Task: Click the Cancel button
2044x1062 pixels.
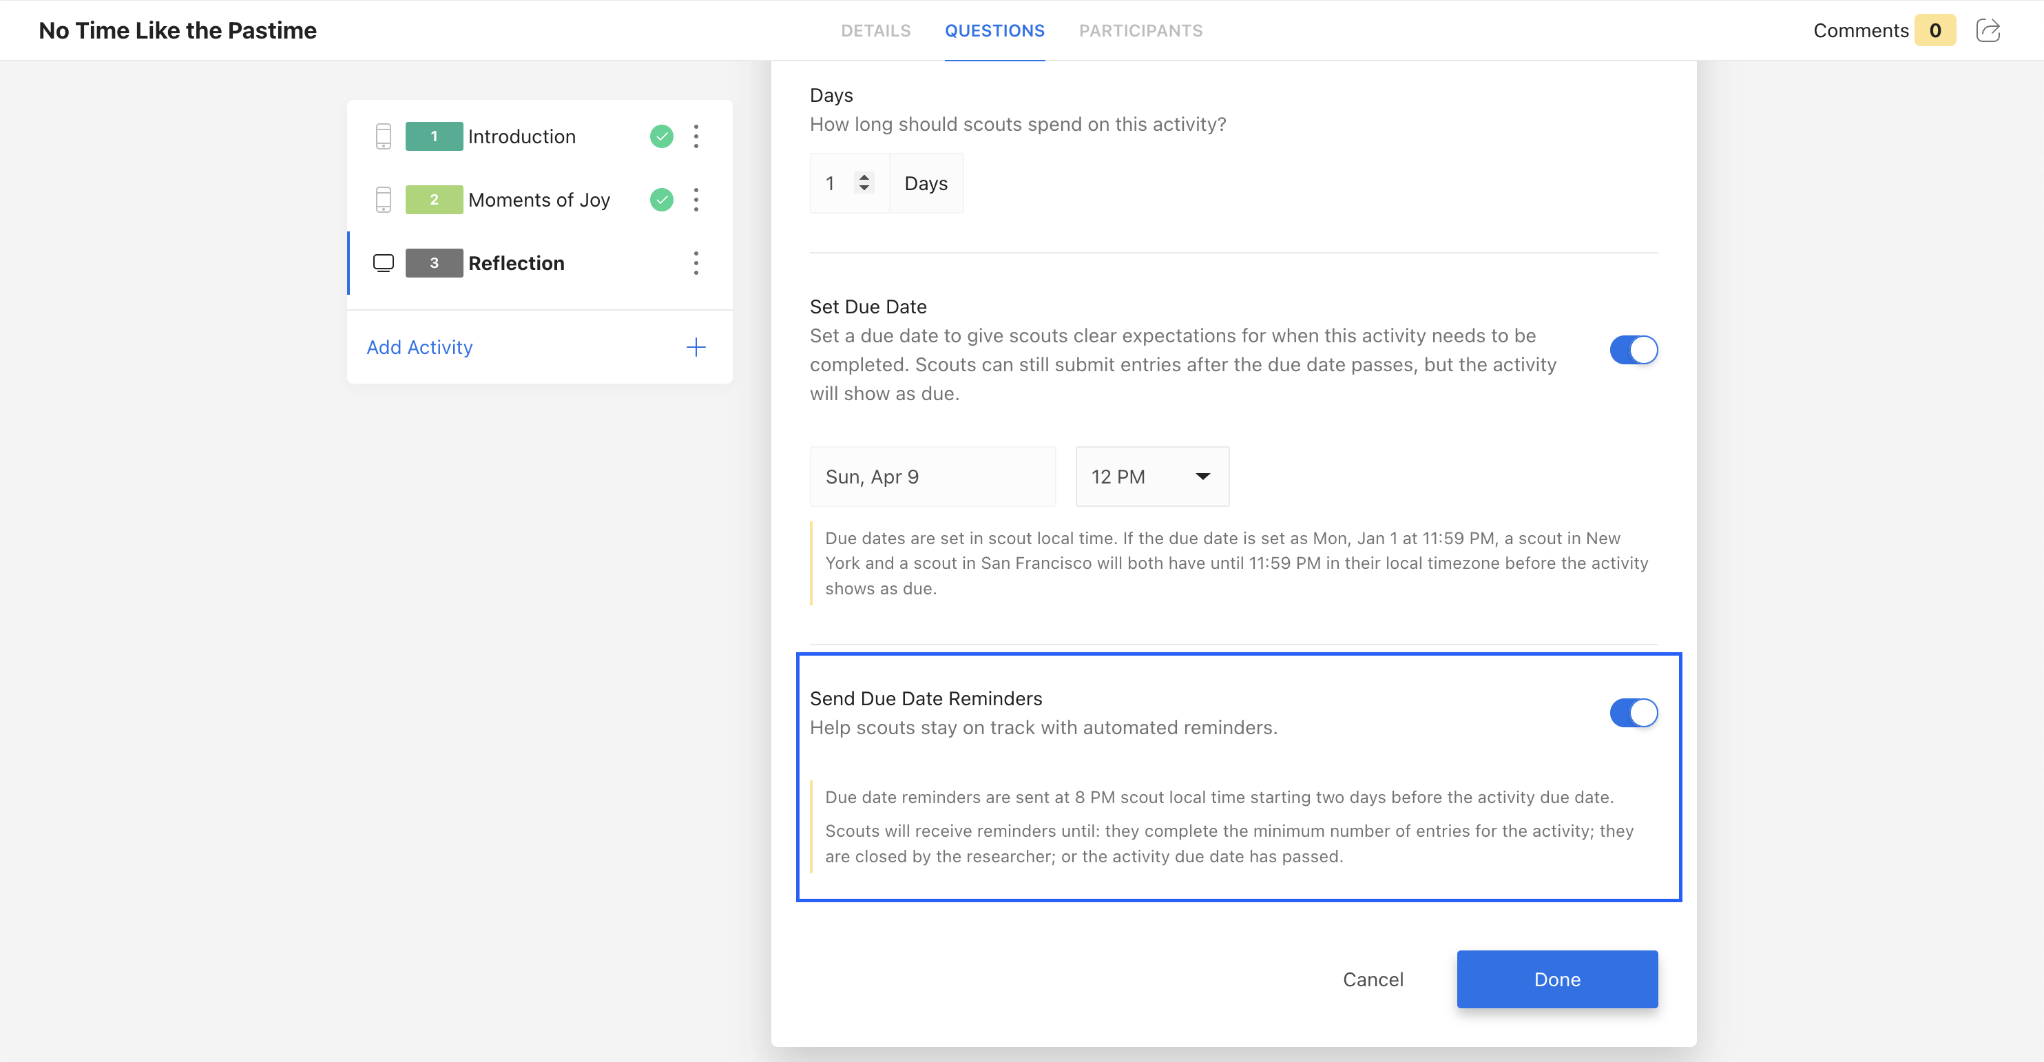Action: pos(1373,979)
